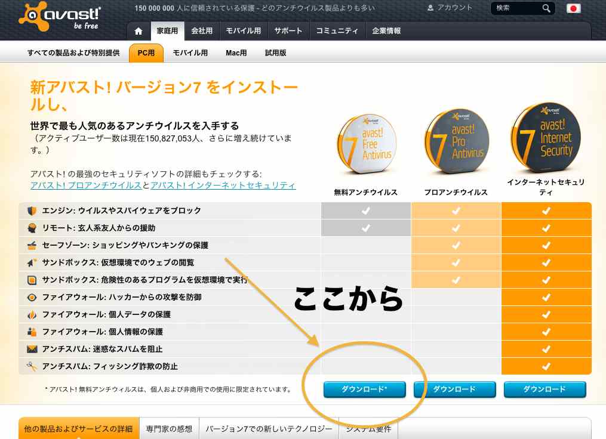Screen dimensions: 606x439
Task: Focus the 検索 search field
Action: [517, 8]
